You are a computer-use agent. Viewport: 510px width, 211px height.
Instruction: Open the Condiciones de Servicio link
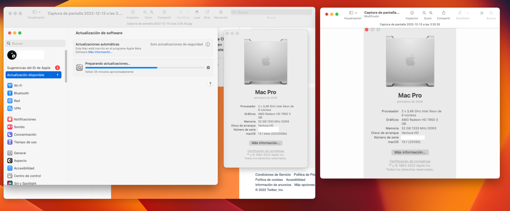[x=273, y=175]
